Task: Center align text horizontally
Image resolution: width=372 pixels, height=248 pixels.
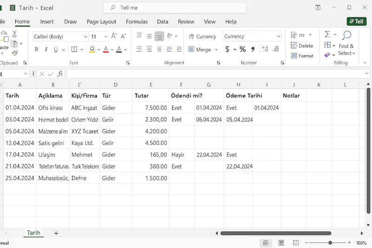Action: [149, 49]
